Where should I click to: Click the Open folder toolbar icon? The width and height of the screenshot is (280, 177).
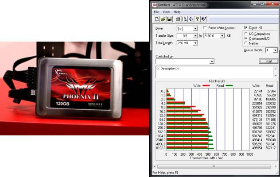coord(163,19)
